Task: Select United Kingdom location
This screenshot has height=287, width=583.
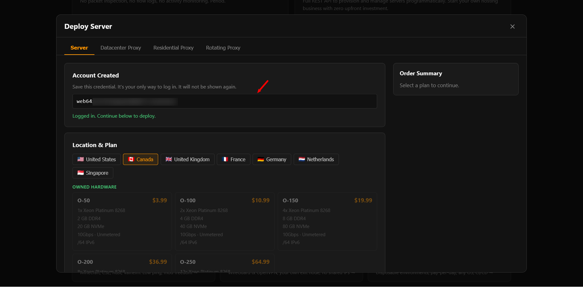Action: pos(188,159)
